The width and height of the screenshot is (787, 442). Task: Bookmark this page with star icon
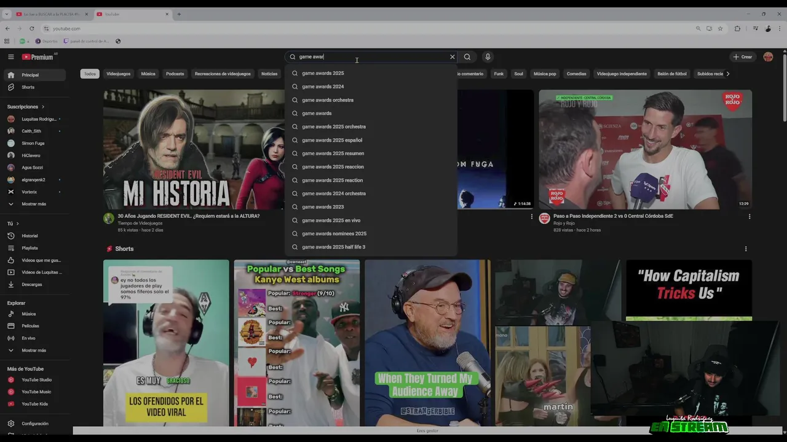(x=720, y=28)
